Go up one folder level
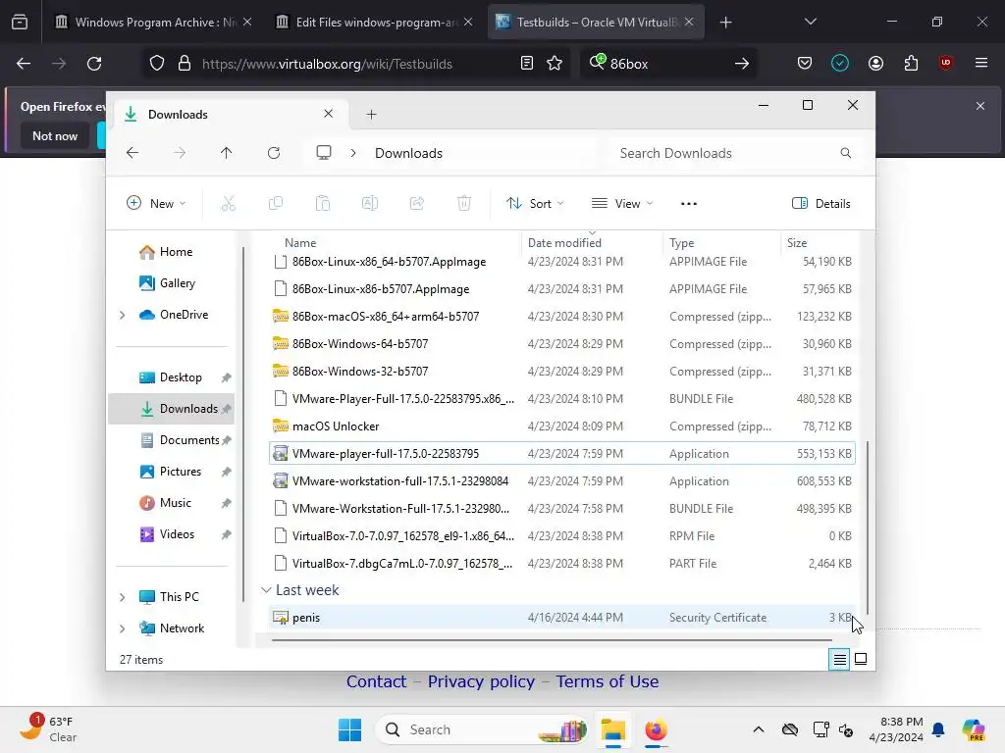The height and width of the screenshot is (753, 1005). point(227,153)
